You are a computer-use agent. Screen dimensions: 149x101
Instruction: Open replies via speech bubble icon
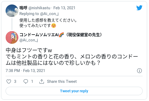pos(26,81)
